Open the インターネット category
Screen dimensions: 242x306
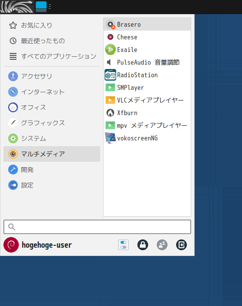[x=52, y=92]
